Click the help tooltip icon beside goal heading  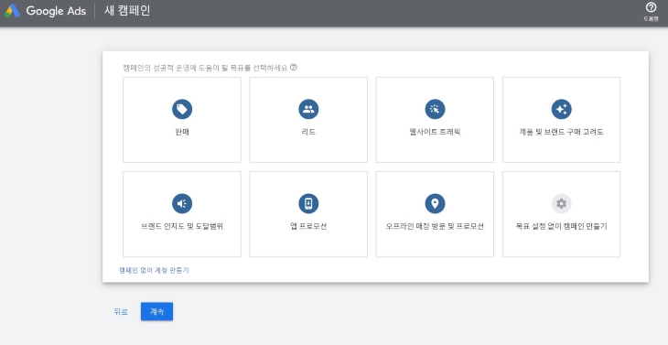293,68
